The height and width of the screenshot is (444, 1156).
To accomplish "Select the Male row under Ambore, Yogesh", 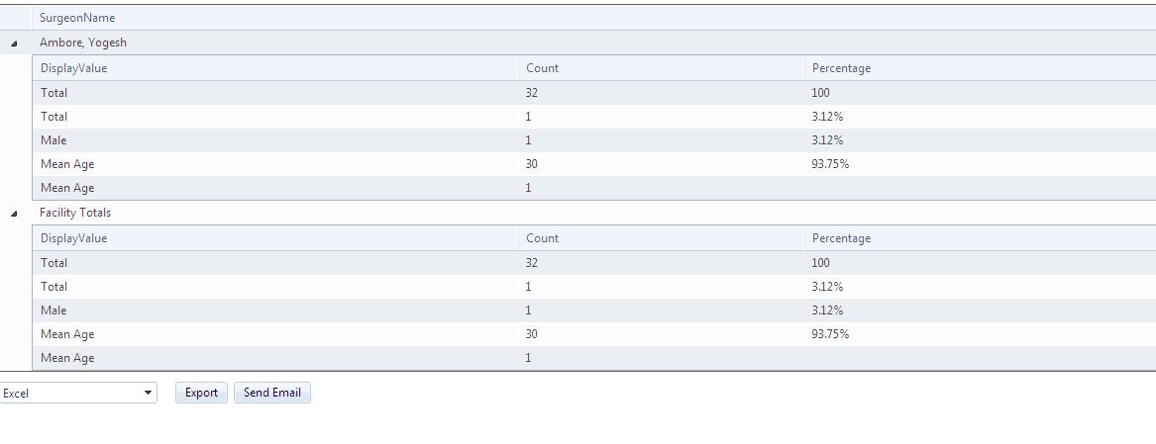I will pos(54,140).
